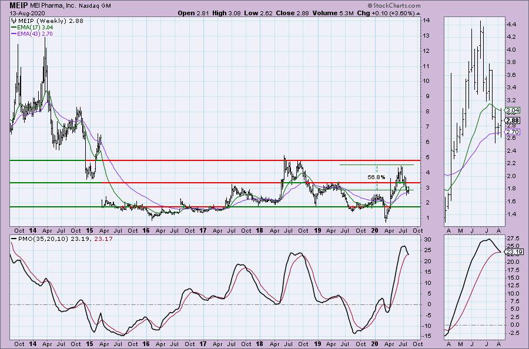Screen dimensions: 529x349
Task: Click the 'Volume 5.3M' value
Action: (333, 13)
